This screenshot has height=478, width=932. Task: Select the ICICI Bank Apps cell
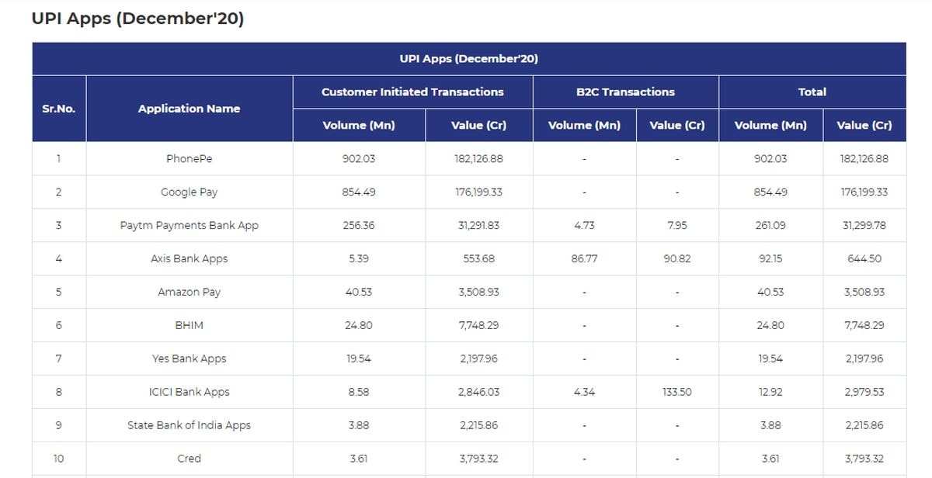coord(189,392)
